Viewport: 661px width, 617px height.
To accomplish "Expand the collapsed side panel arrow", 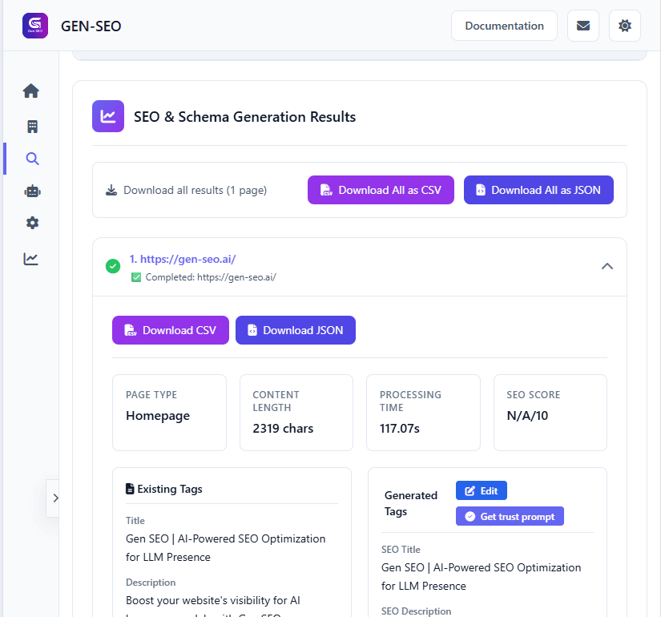I will pos(54,498).
